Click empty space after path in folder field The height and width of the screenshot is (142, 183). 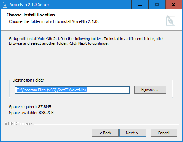click(108, 90)
